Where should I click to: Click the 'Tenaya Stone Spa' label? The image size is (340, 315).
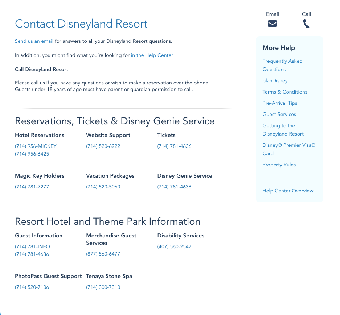109,276
